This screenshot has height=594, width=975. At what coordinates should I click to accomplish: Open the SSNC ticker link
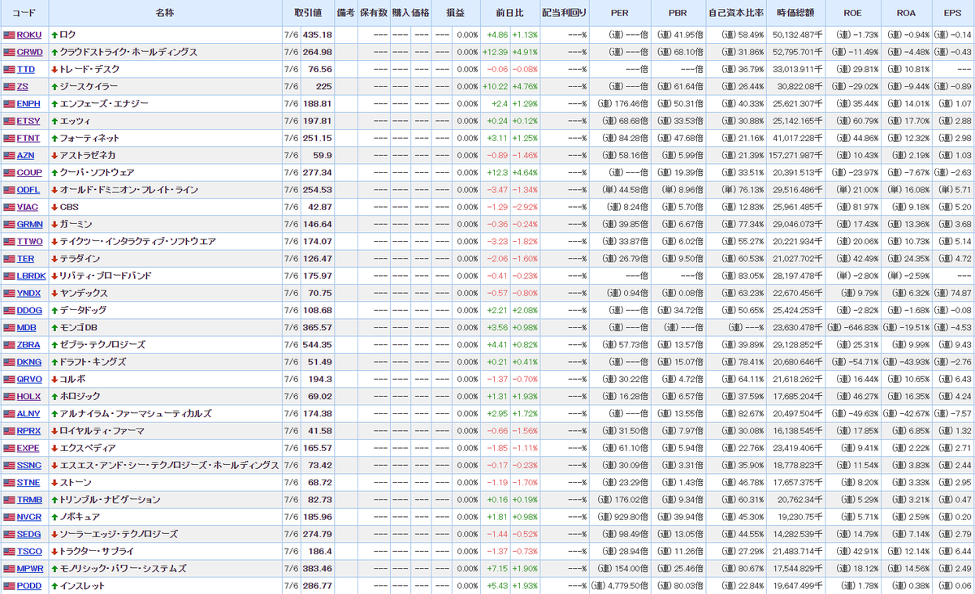tap(29, 465)
